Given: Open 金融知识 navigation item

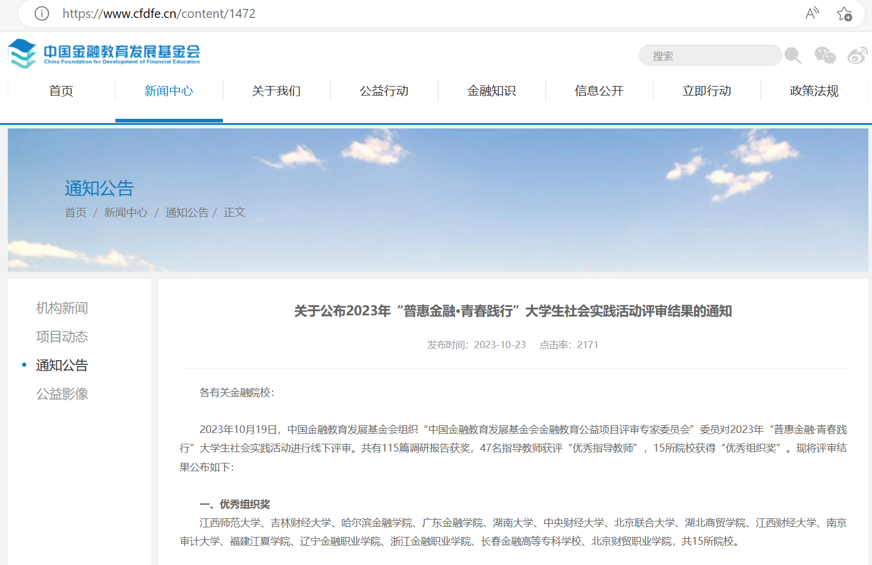Looking at the screenshot, I should tap(491, 91).
